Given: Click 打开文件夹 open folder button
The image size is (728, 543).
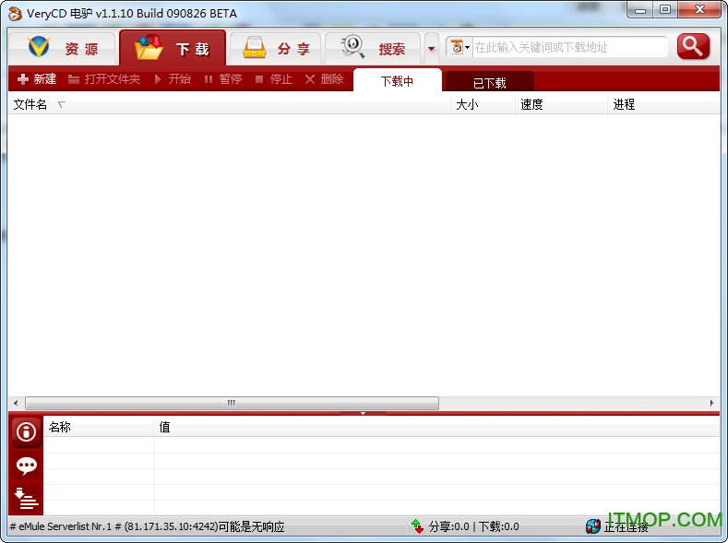Looking at the screenshot, I should 104,79.
